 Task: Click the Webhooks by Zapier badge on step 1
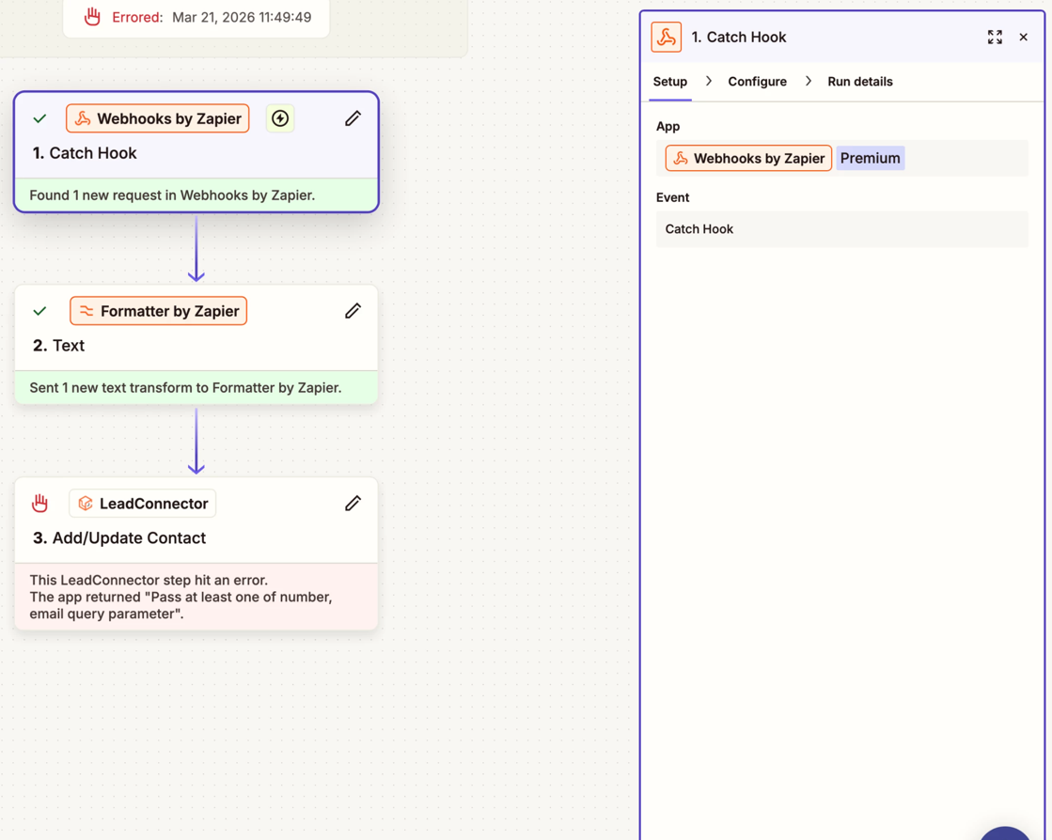[158, 118]
